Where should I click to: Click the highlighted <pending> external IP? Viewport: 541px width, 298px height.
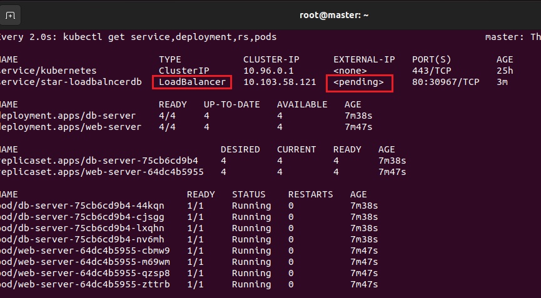[x=359, y=82]
